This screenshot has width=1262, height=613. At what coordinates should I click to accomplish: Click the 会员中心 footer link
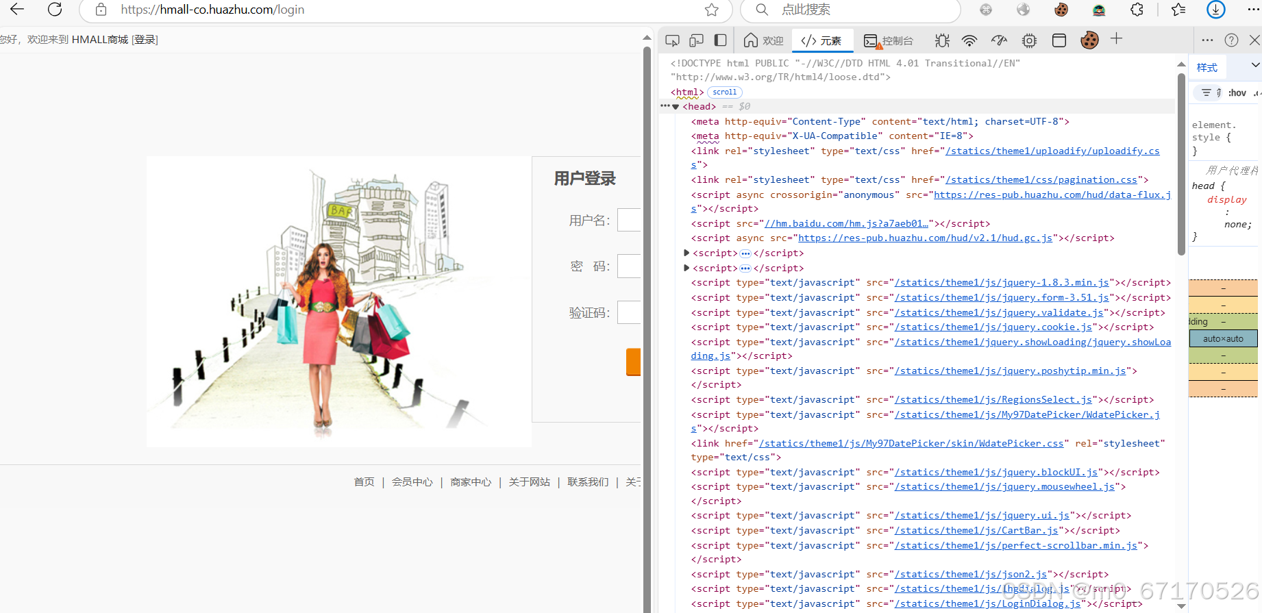412,482
